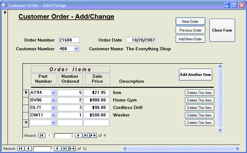Select the BV06 row record selector

pyautogui.click(x=26, y=101)
